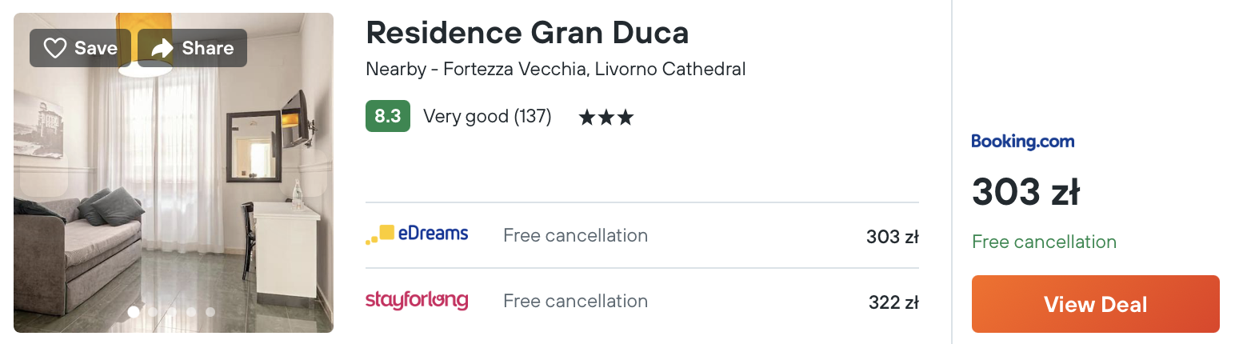This screenshot has height=344, width=1235.
Task: Open the Residence Gran Duca hotel title
Action: [x=527, y=33]
